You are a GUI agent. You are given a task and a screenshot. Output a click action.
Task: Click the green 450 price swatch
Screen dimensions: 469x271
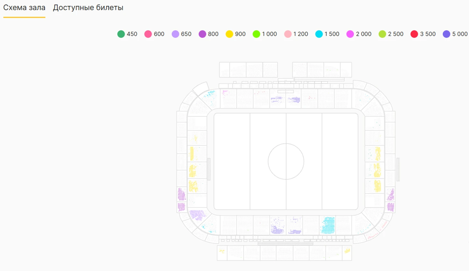tap(121, 34)
